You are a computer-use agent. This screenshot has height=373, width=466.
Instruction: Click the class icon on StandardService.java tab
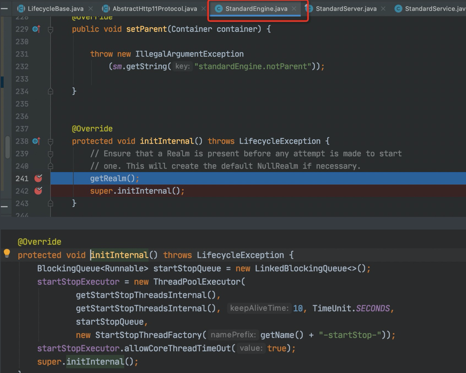click(398, 9)
